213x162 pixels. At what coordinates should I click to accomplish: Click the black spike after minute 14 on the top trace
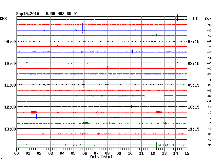[x=177, y=18]
